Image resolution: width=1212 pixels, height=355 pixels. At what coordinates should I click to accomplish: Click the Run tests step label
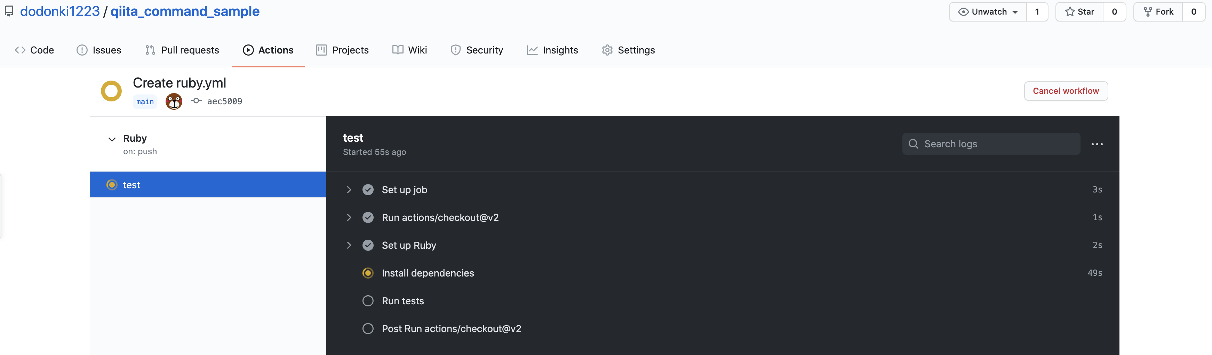(x=403, y=301)
